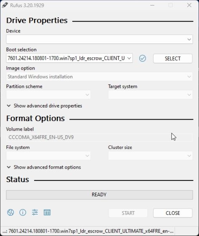
Task: Open the About info icon
Action: [x=23, y=212]
